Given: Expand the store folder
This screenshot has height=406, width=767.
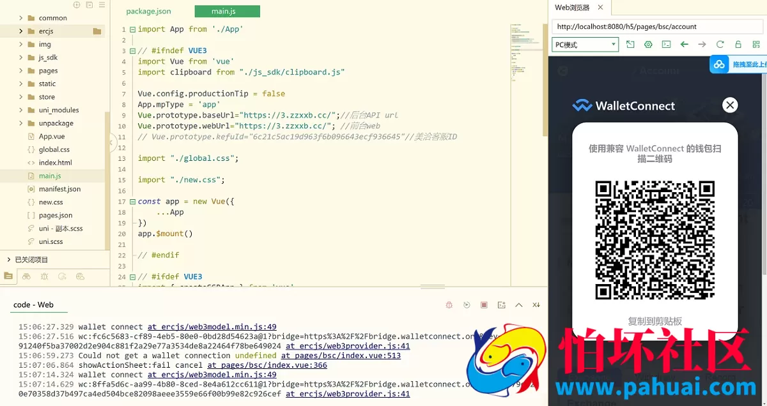Looking at the screenshot, I should (21, 97).
